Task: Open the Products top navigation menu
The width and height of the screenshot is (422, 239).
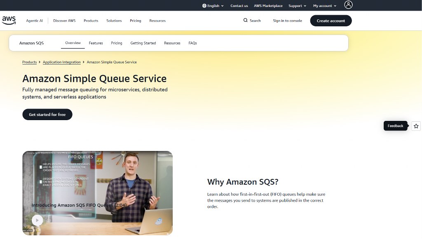Action: 91,21
